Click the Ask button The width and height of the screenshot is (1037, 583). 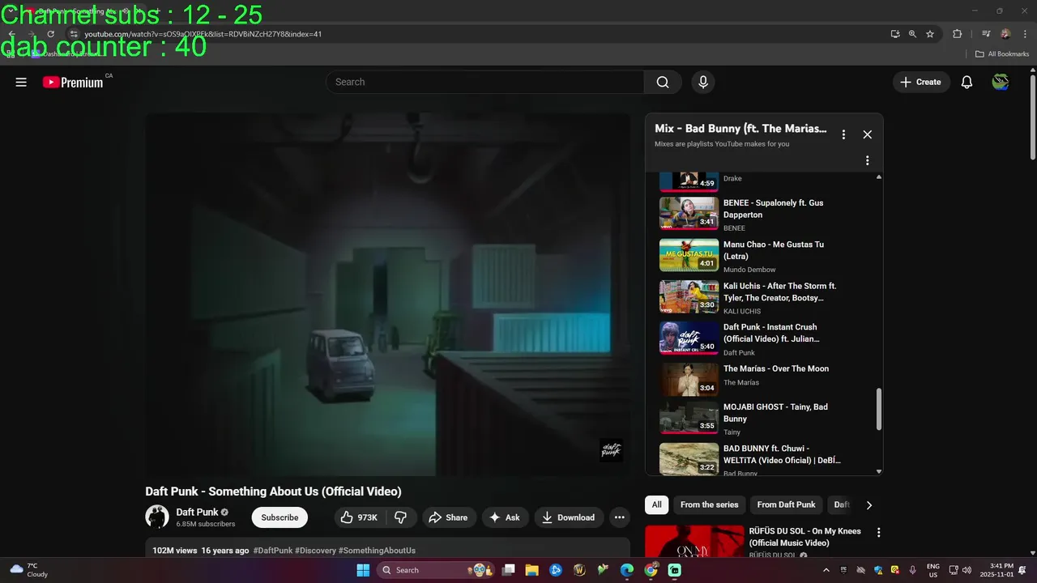point(505,517)
